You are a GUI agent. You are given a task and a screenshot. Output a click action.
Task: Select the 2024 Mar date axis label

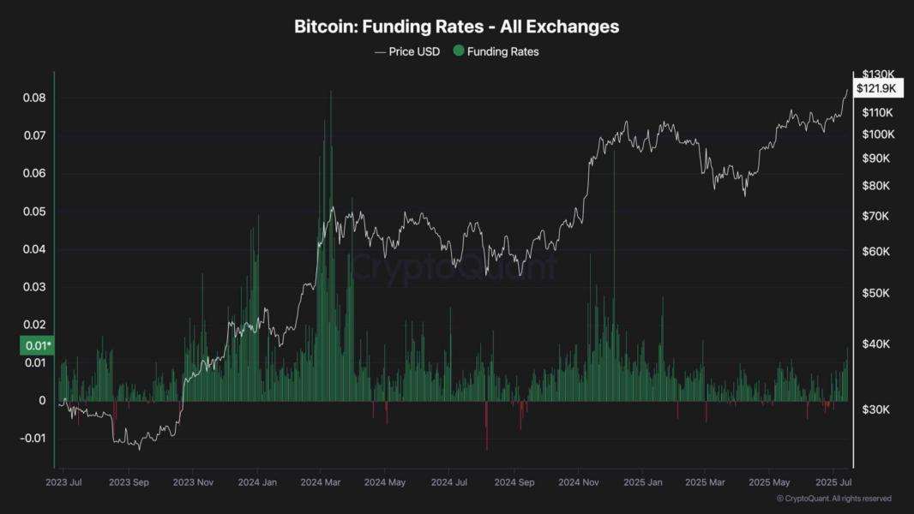point(321,482)
